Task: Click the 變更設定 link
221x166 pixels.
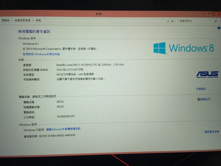Action: pos(205,99)
